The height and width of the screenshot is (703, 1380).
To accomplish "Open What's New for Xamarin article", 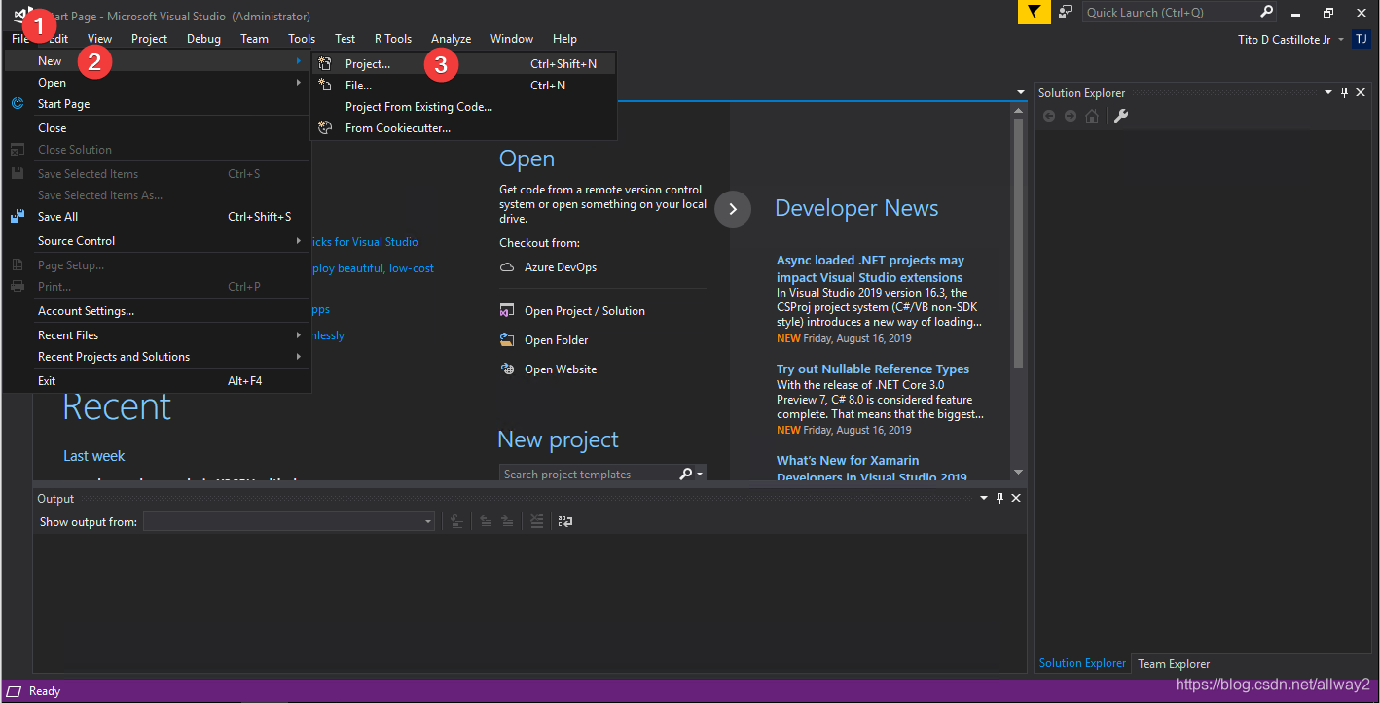I will [872, 469].
